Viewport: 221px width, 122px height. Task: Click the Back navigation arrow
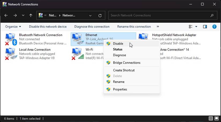(x=6, y=15)
